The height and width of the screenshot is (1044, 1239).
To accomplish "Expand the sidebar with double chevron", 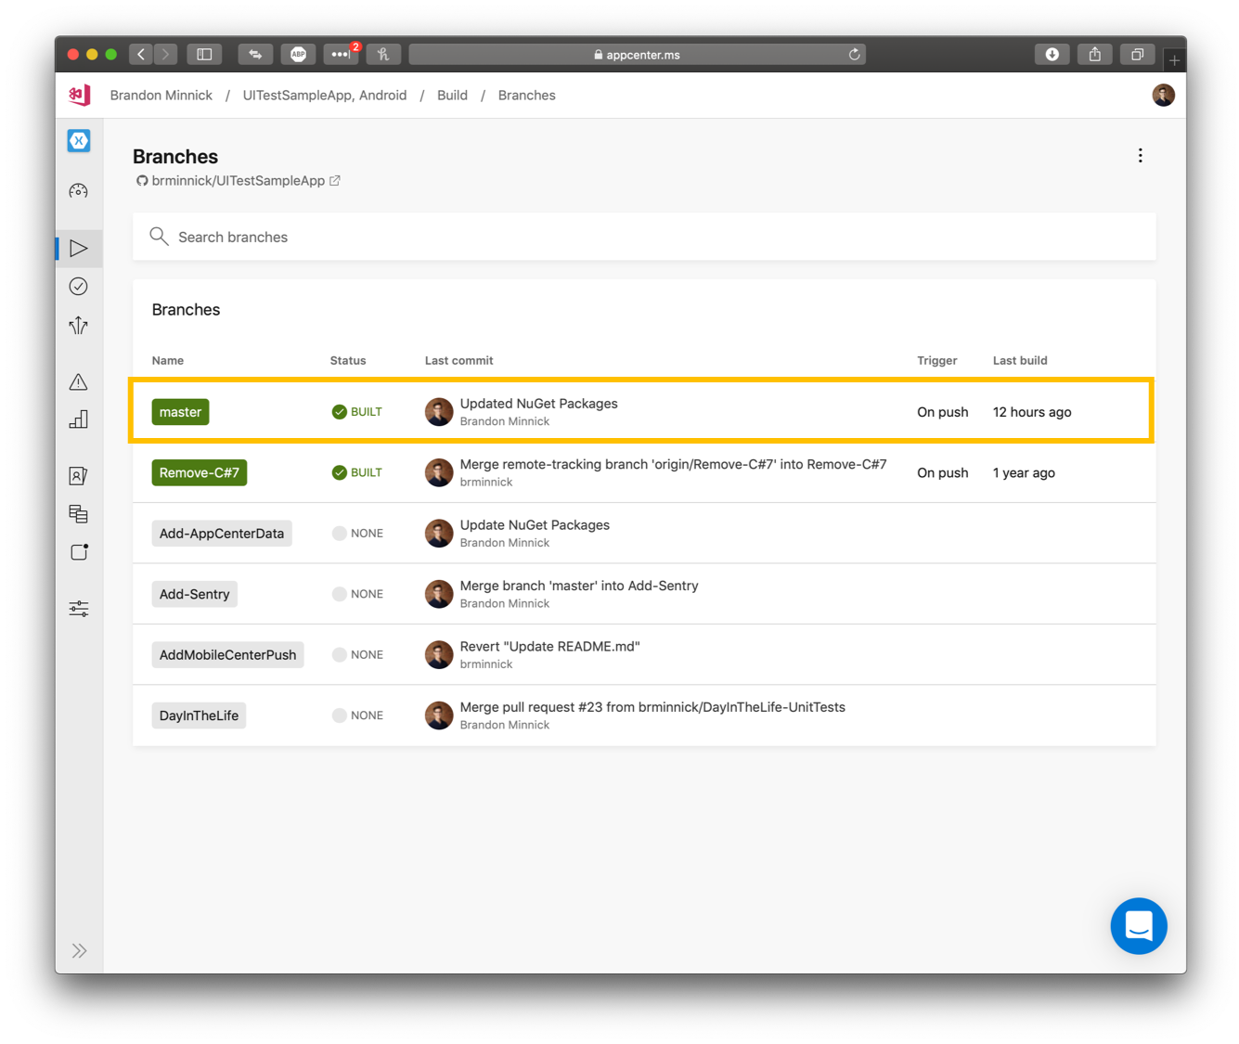I will pyautogui.click(x=80, y=950).
